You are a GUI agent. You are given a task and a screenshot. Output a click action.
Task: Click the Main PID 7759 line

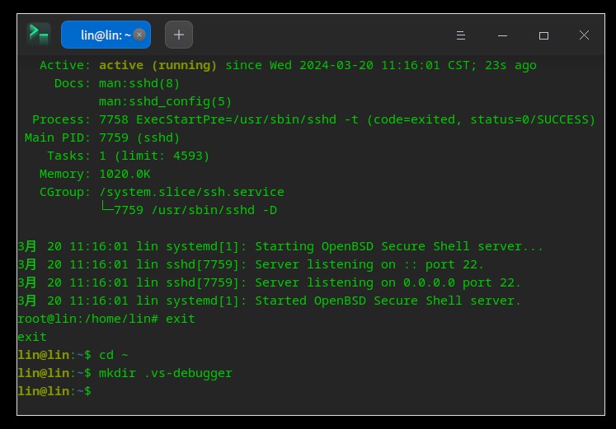pyautogui.click(x=102, y=138)
